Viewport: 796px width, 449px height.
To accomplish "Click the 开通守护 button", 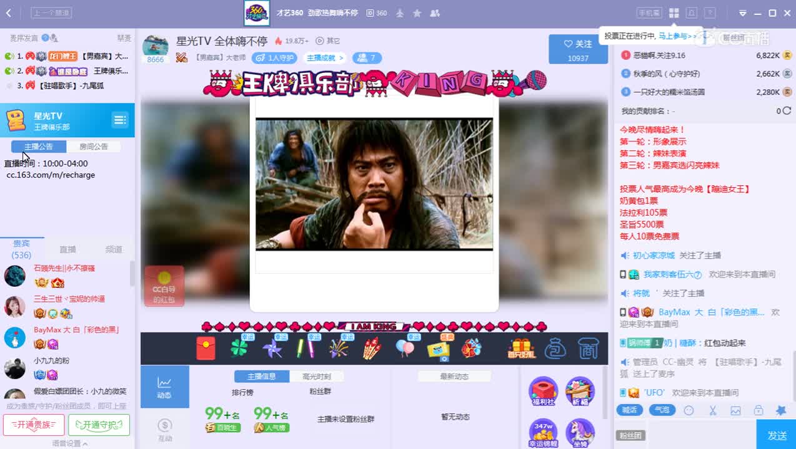I will [x=99, y=425].
